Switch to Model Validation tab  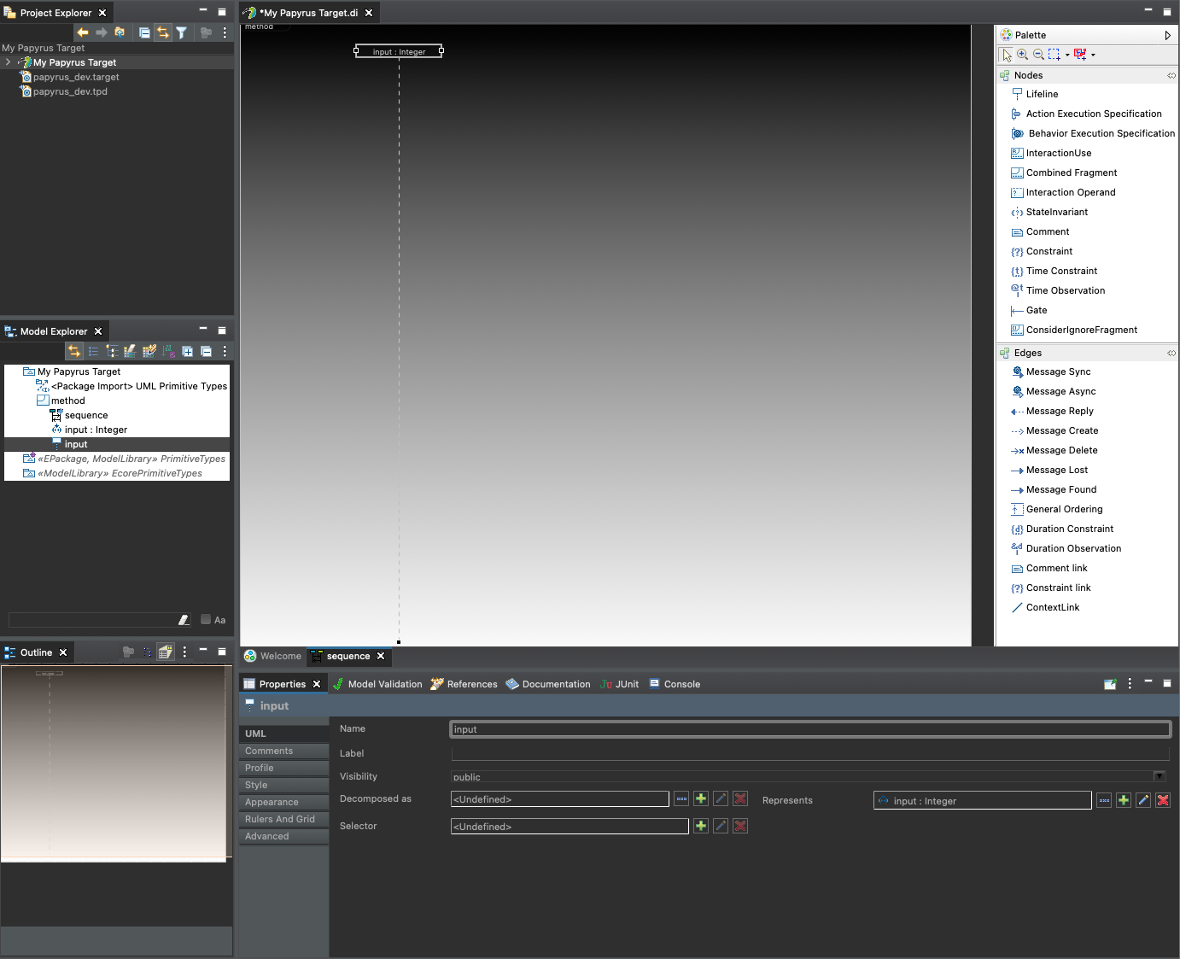click(377, 684)
